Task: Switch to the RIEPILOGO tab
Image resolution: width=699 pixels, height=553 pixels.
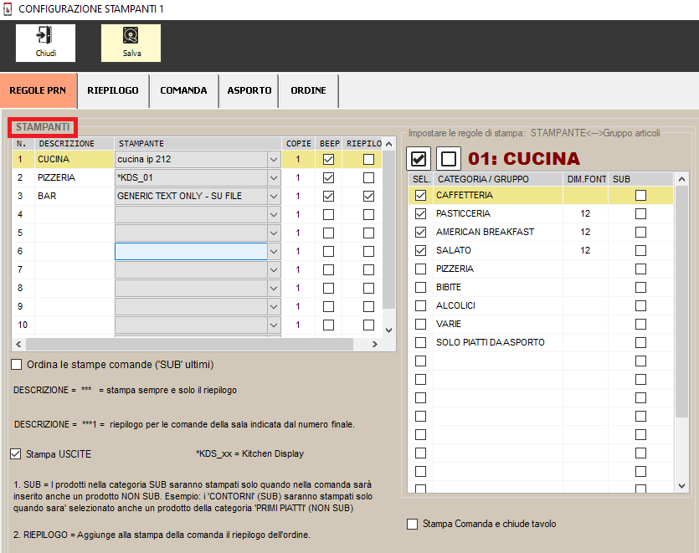Action: click(x=113, y=90)
